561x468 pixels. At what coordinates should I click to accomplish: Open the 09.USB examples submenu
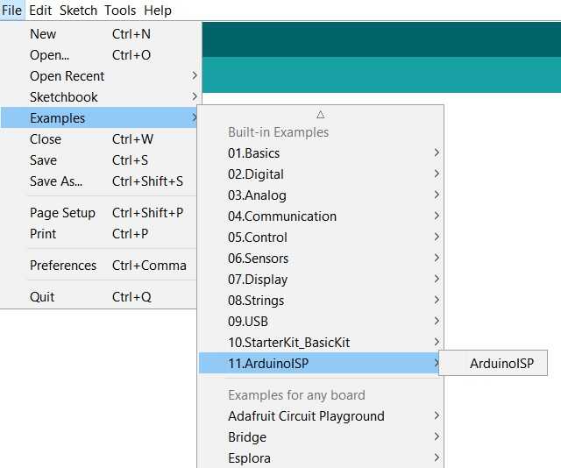tap(248, 322)
